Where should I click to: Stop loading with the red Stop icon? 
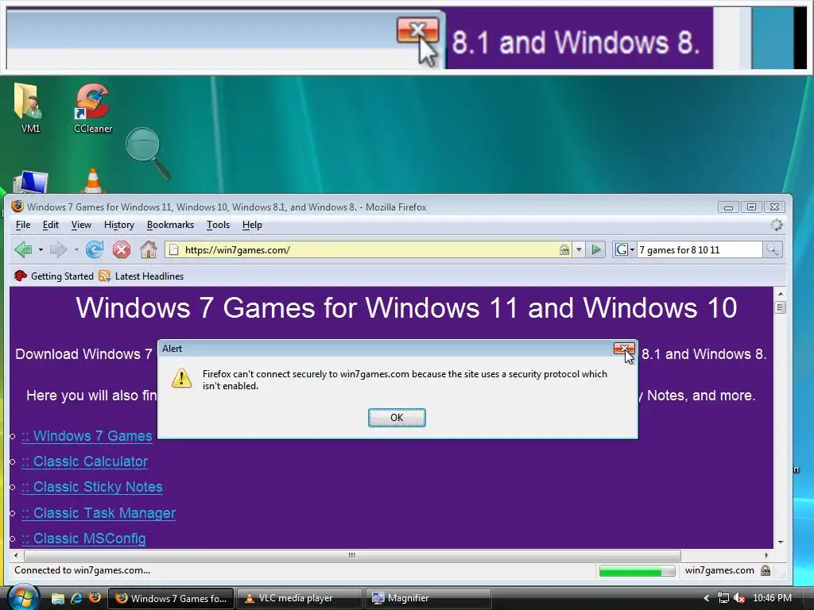[122, 249]
